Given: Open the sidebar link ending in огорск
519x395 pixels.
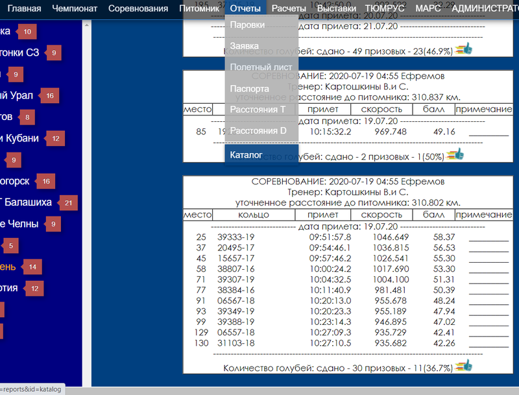Looking at the screenshot, I should point(14,181).
